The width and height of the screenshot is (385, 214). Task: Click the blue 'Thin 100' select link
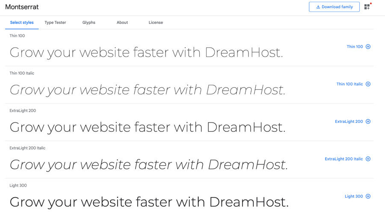point(355,47)
